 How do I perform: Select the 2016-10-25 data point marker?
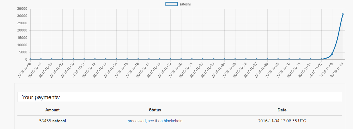235,59
